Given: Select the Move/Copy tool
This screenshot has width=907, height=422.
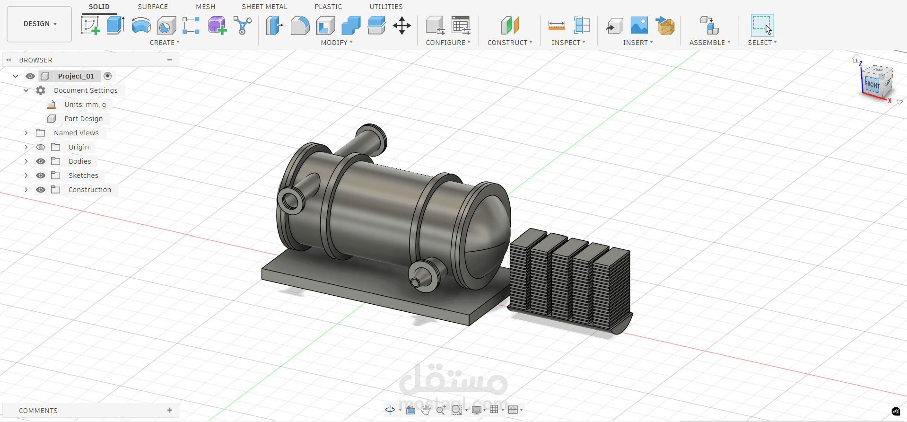Looking at the screenshot, I should point(402,26).
